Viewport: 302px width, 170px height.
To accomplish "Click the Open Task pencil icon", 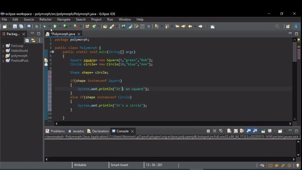I will pyautogui.click(x=112, y=26).
